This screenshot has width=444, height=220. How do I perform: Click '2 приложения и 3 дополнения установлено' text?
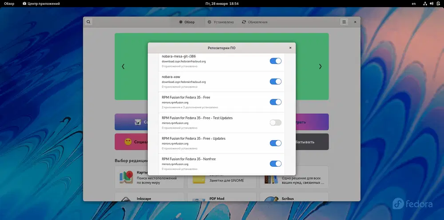click(x=190, y=107)
